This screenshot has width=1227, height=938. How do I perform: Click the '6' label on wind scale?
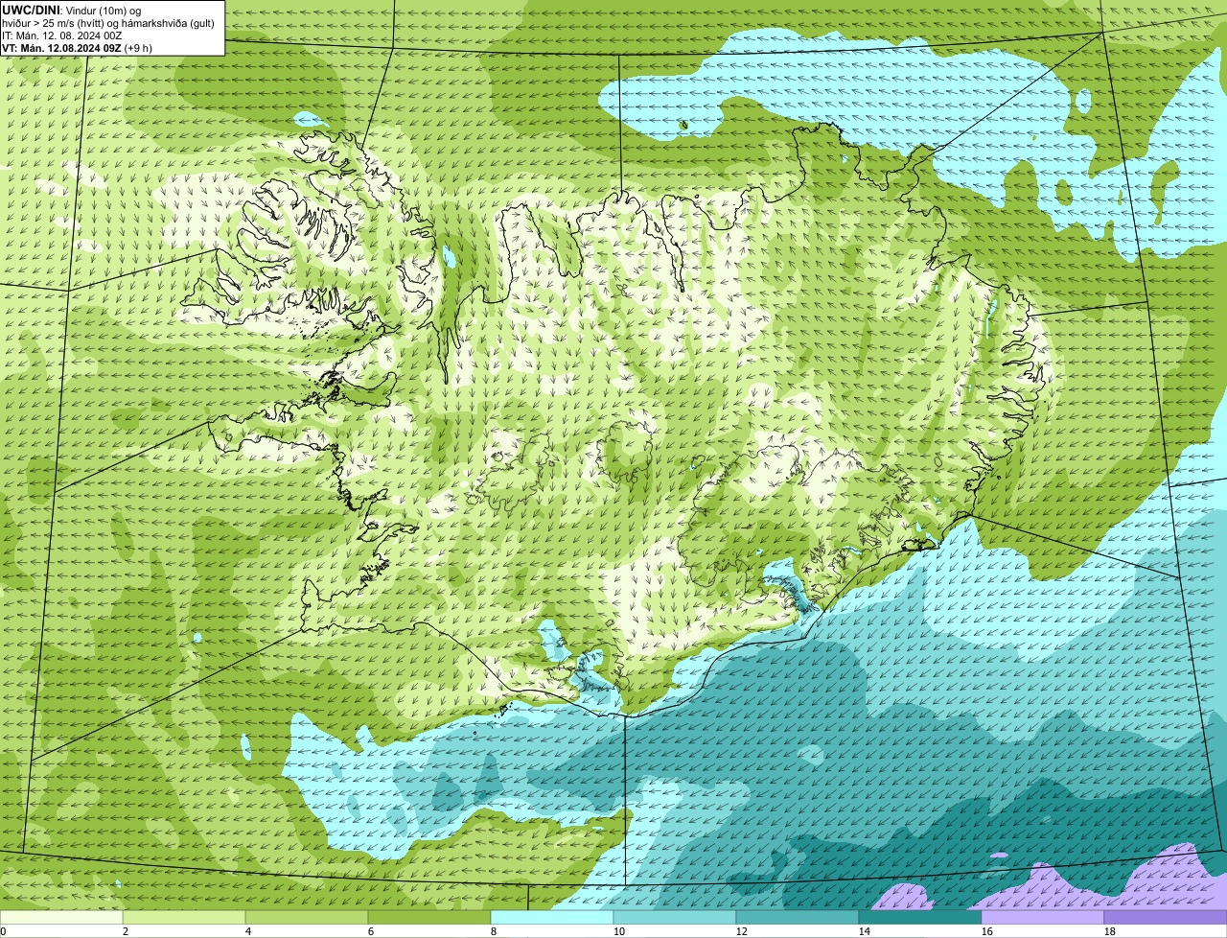[x=371, y=931]
